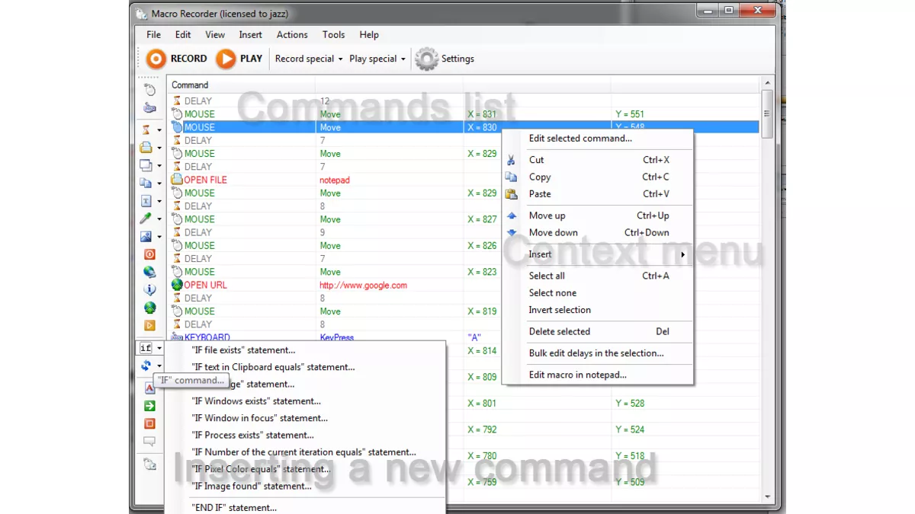Choose Move down in the context menu

[597, 233]
